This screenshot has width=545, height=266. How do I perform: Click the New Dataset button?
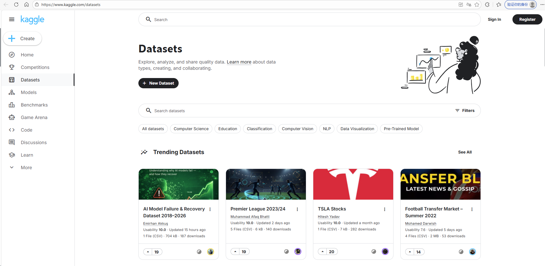[158, 83]
